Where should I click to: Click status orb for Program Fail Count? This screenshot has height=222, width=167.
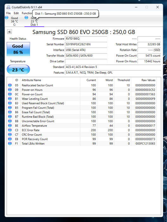[10, 108]
